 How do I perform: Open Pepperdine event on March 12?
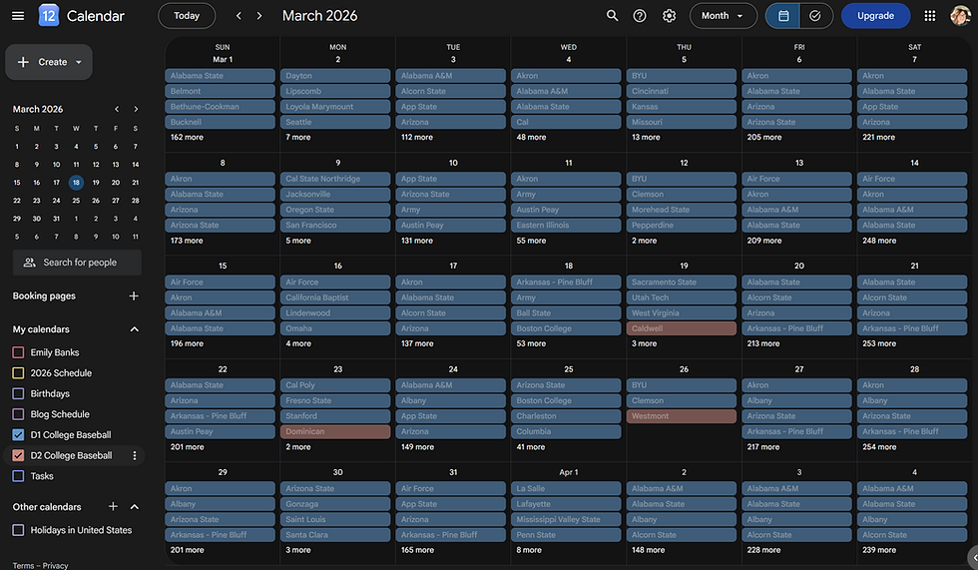[681, 226]
